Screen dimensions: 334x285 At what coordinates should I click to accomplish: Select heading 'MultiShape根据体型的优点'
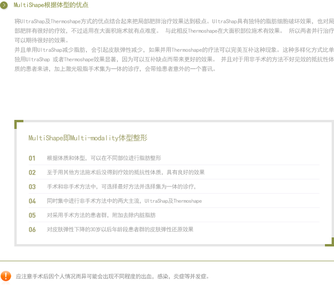pyautogui.click(x=51, y=5)
